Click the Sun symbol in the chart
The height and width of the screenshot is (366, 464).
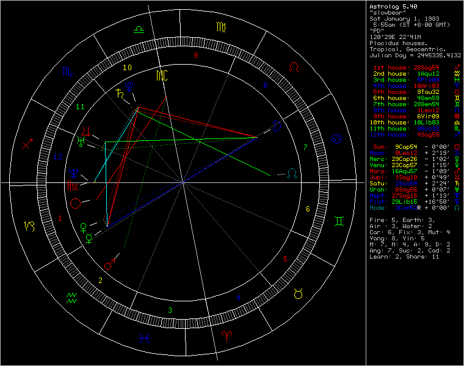coord(76,203)
